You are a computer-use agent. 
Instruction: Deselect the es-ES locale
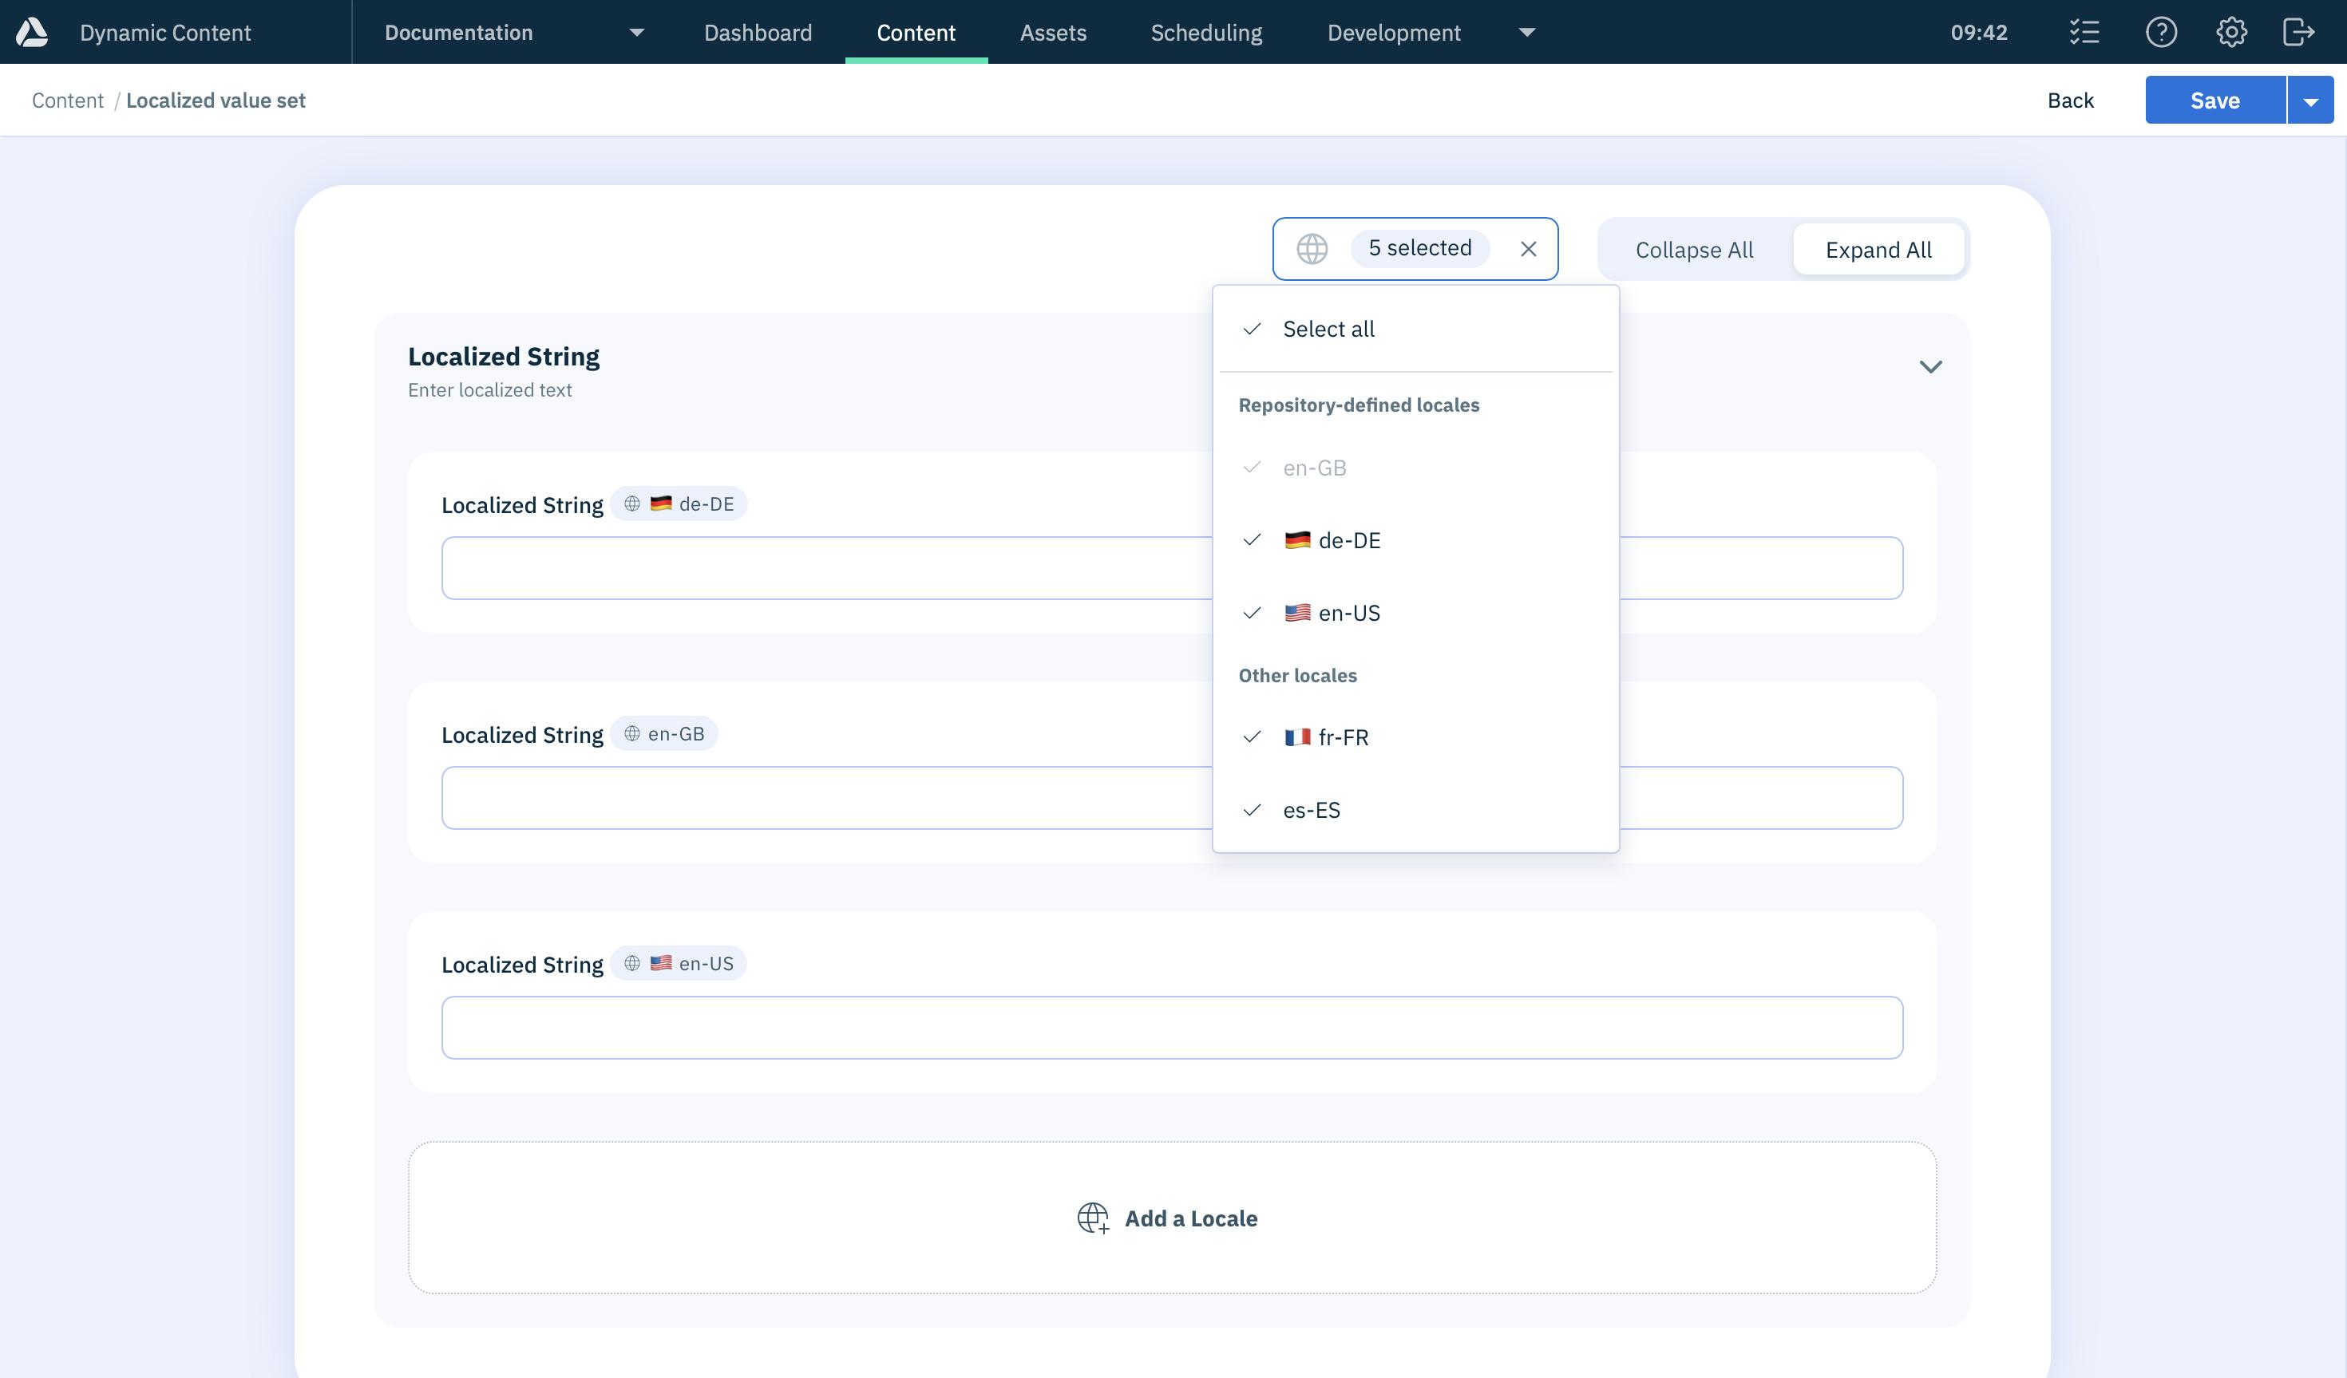[1415, 810]
